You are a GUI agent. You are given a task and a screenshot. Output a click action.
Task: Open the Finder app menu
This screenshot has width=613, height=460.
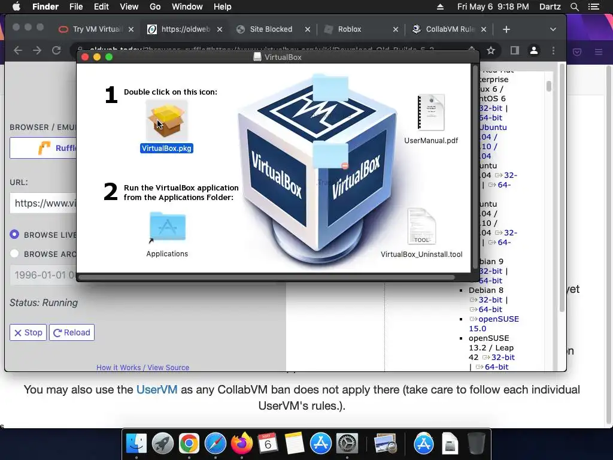tap(45, 7)
